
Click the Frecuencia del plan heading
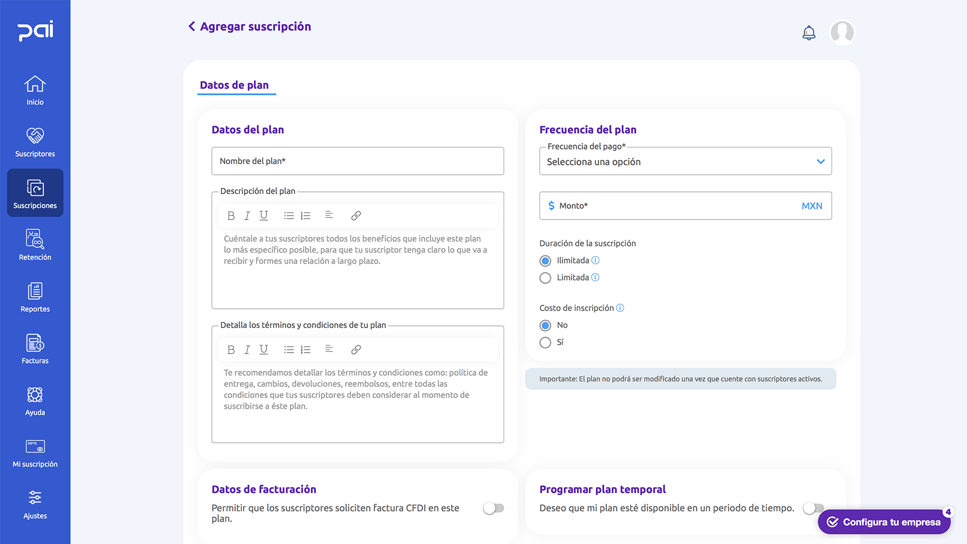coord(588,129)
